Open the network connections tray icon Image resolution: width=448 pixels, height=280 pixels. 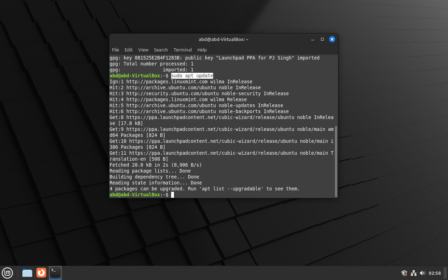[413, 273]
